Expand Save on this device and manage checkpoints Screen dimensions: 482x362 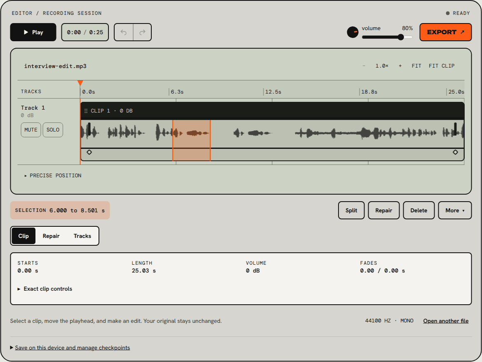click(x=70, y=348)
